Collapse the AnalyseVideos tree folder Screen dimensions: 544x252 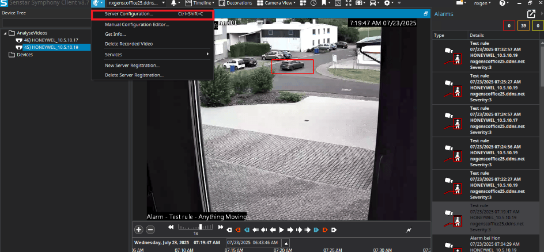click(x=5, y=33)
